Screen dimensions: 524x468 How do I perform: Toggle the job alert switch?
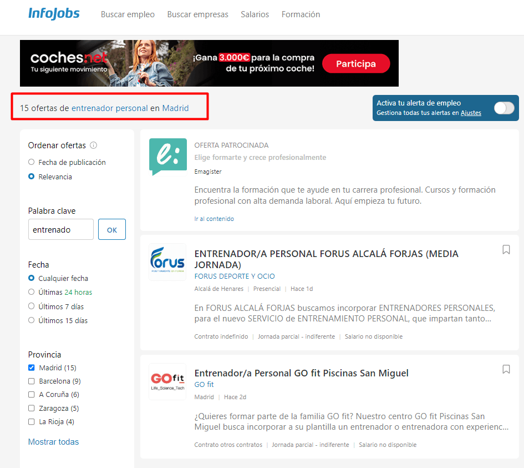pyautogui.click(x=504, y=108)
